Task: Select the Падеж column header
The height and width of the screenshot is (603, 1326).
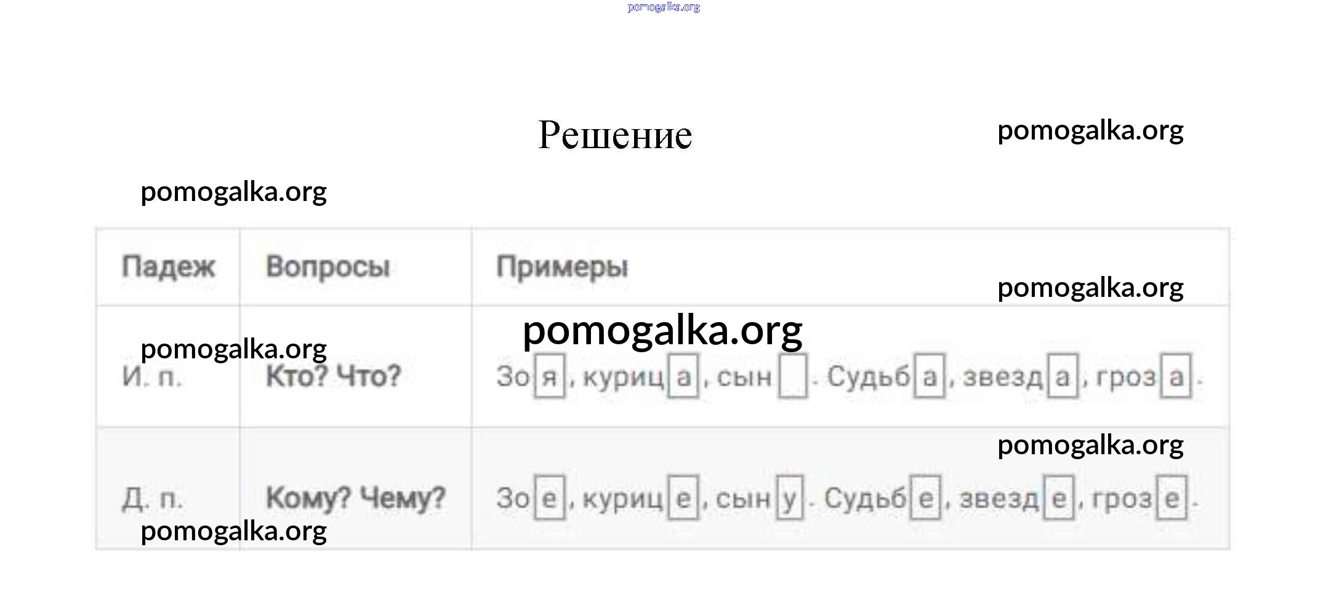Action: [168, 267]
